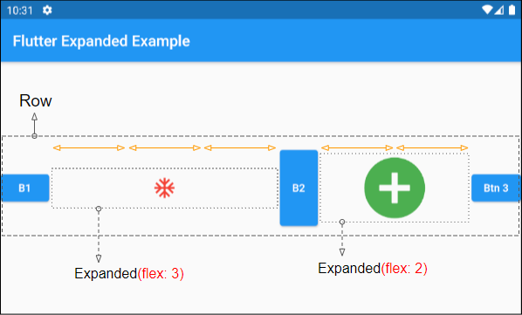The width and height of the screenshot is (522, 315).
Task: Click the arrowhead above Expanded flex 3 label
Action: point(99,258)
